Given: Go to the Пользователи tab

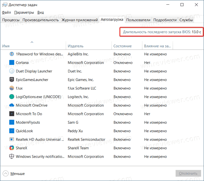Looking at the screenshot, I should tap(138, 20).
